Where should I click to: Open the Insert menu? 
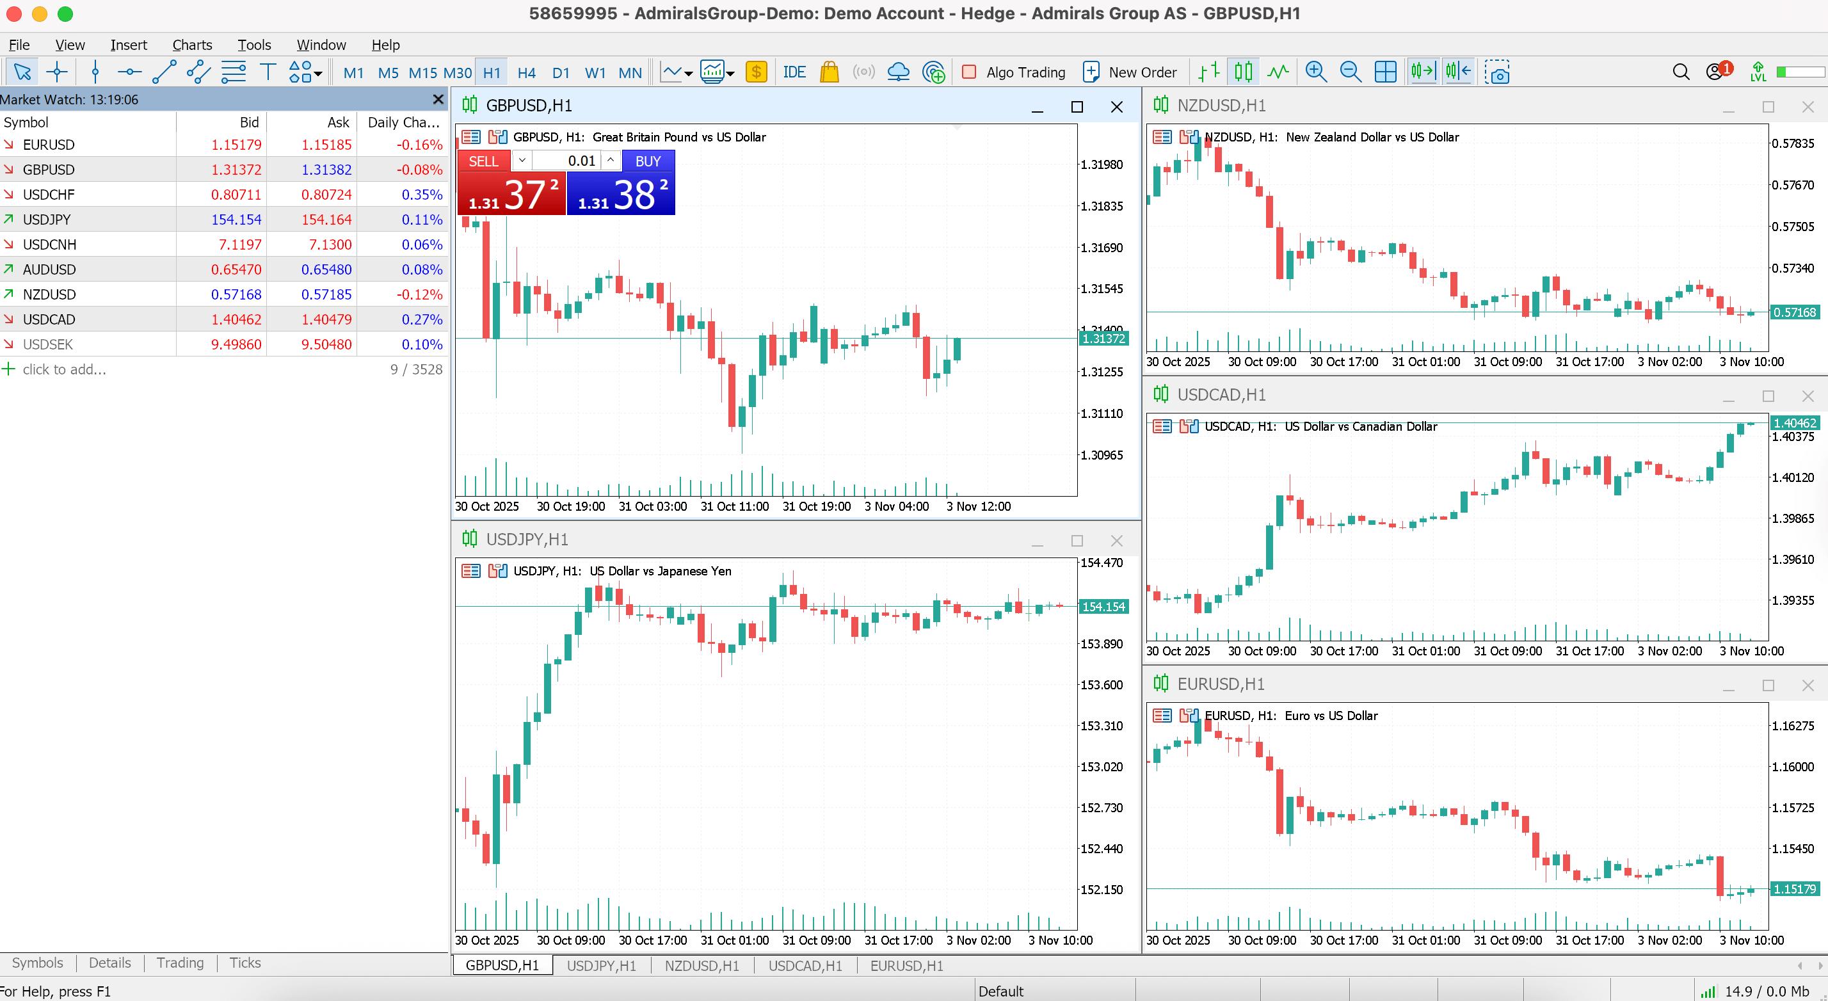pos(129,45)
